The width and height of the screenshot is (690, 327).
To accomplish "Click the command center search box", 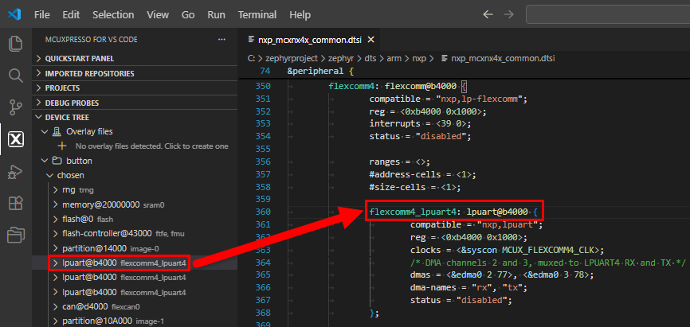I will (x=607, y=14).
